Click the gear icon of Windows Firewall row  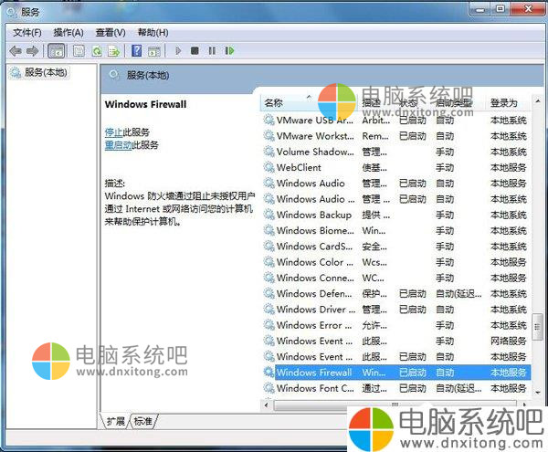point(269,373)
